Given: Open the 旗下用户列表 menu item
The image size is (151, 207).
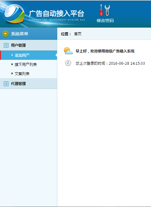Looking at the screenshot, I should [x=28, y=64].
